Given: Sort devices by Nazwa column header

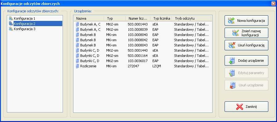Looking at the screenshot, I should (x=89, y=18).
